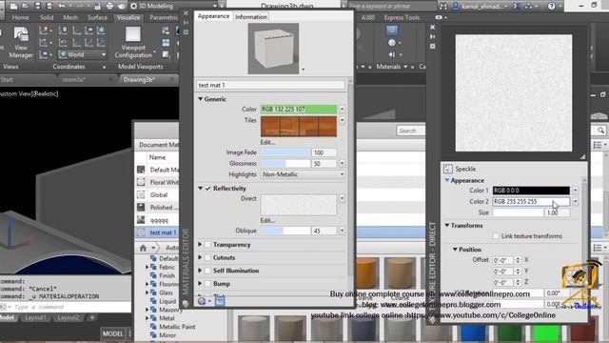Click the Global material icon in list
609x343 pixels.
(x=141, y=194)
